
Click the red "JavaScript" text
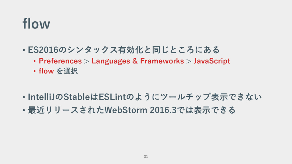[212, 61]
